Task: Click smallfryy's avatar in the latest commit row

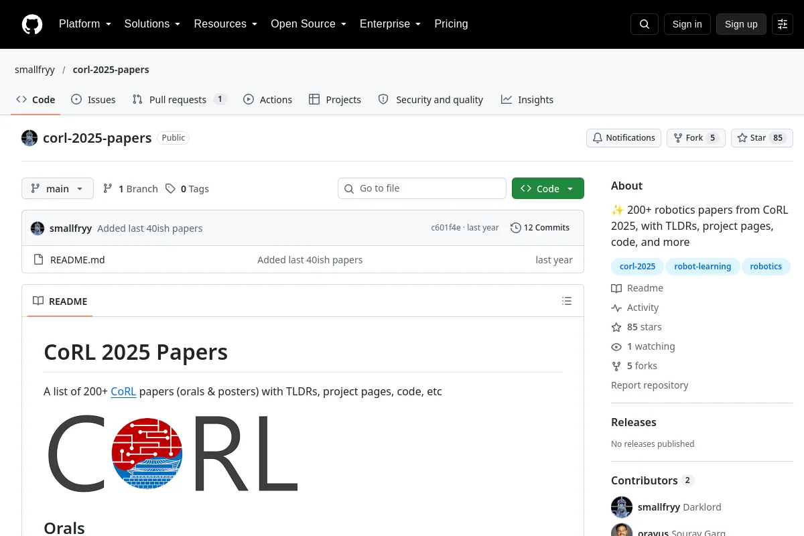Action: [38, 228]
